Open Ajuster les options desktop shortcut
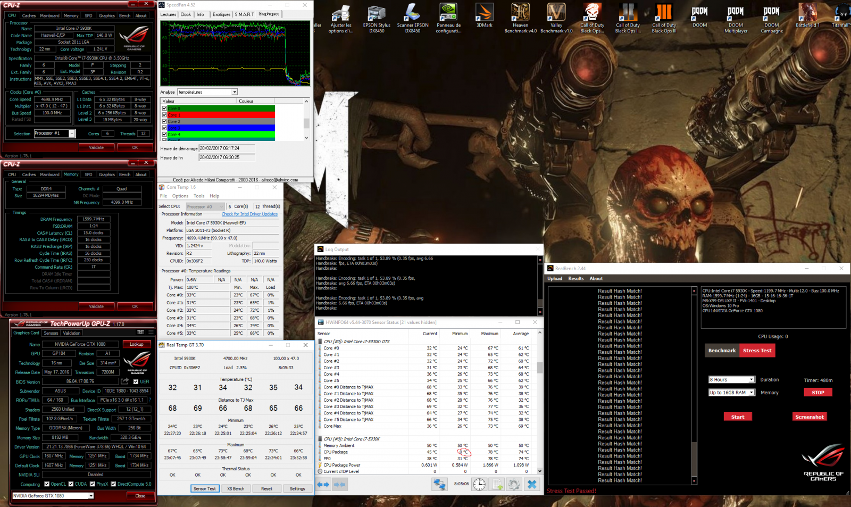 point(341,18)
